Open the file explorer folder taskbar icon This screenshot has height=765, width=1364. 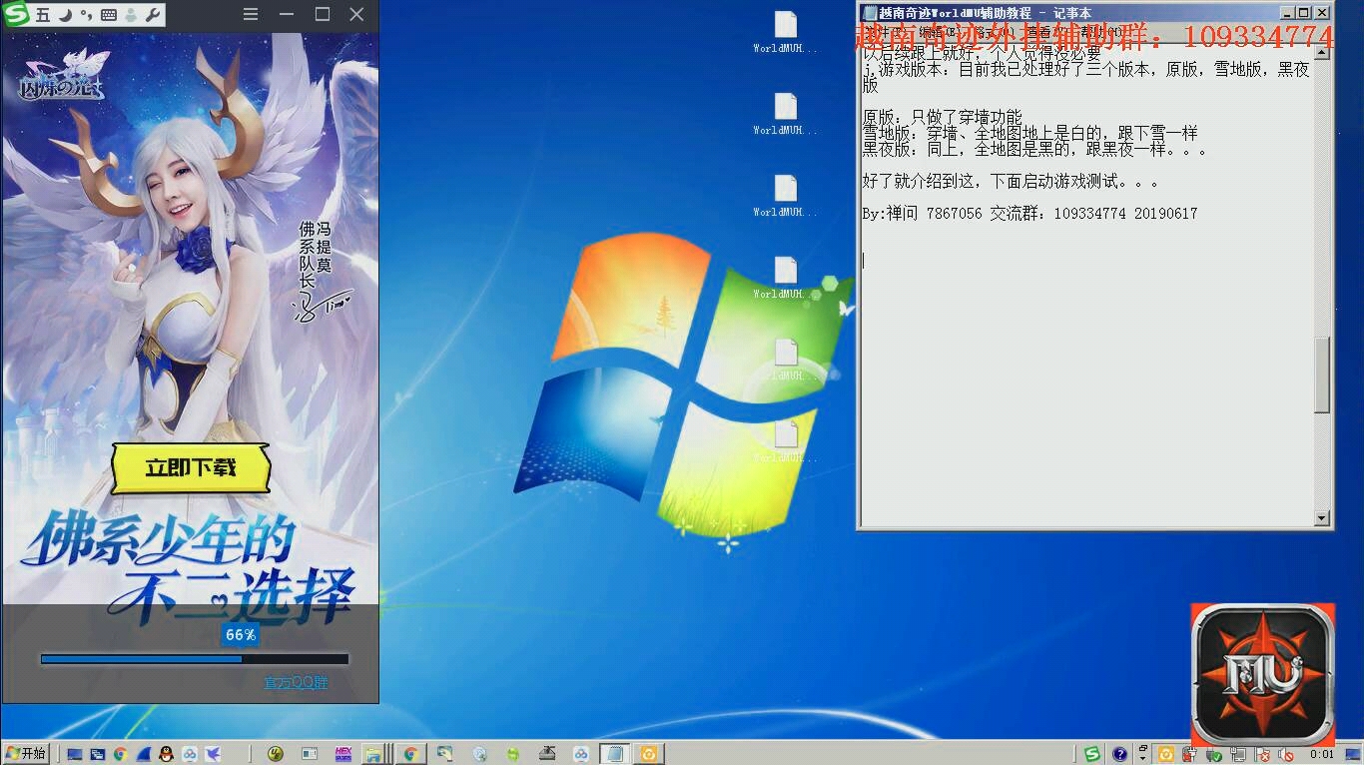coord(371,754)
